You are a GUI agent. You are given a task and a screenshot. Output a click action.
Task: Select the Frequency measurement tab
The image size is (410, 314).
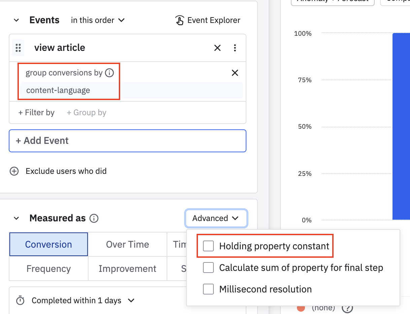tap(48, 269)
